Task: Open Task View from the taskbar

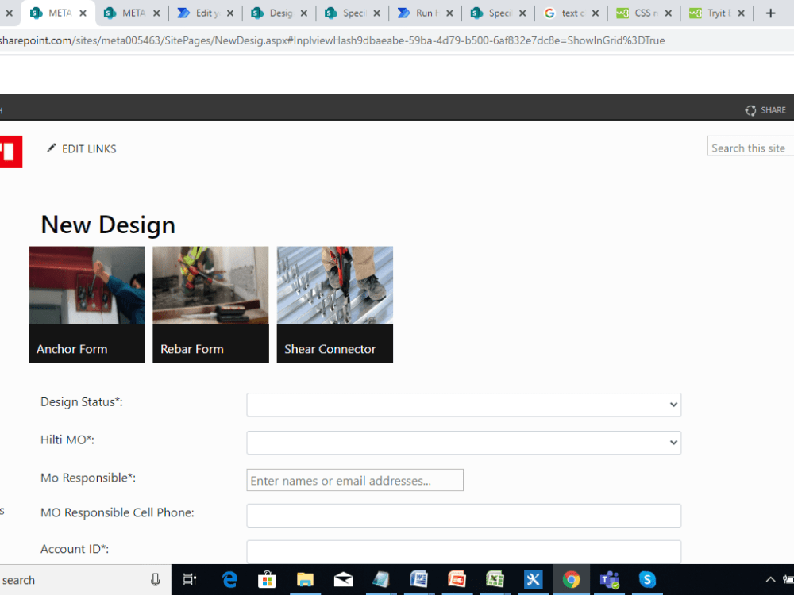Action: point(190,579)
